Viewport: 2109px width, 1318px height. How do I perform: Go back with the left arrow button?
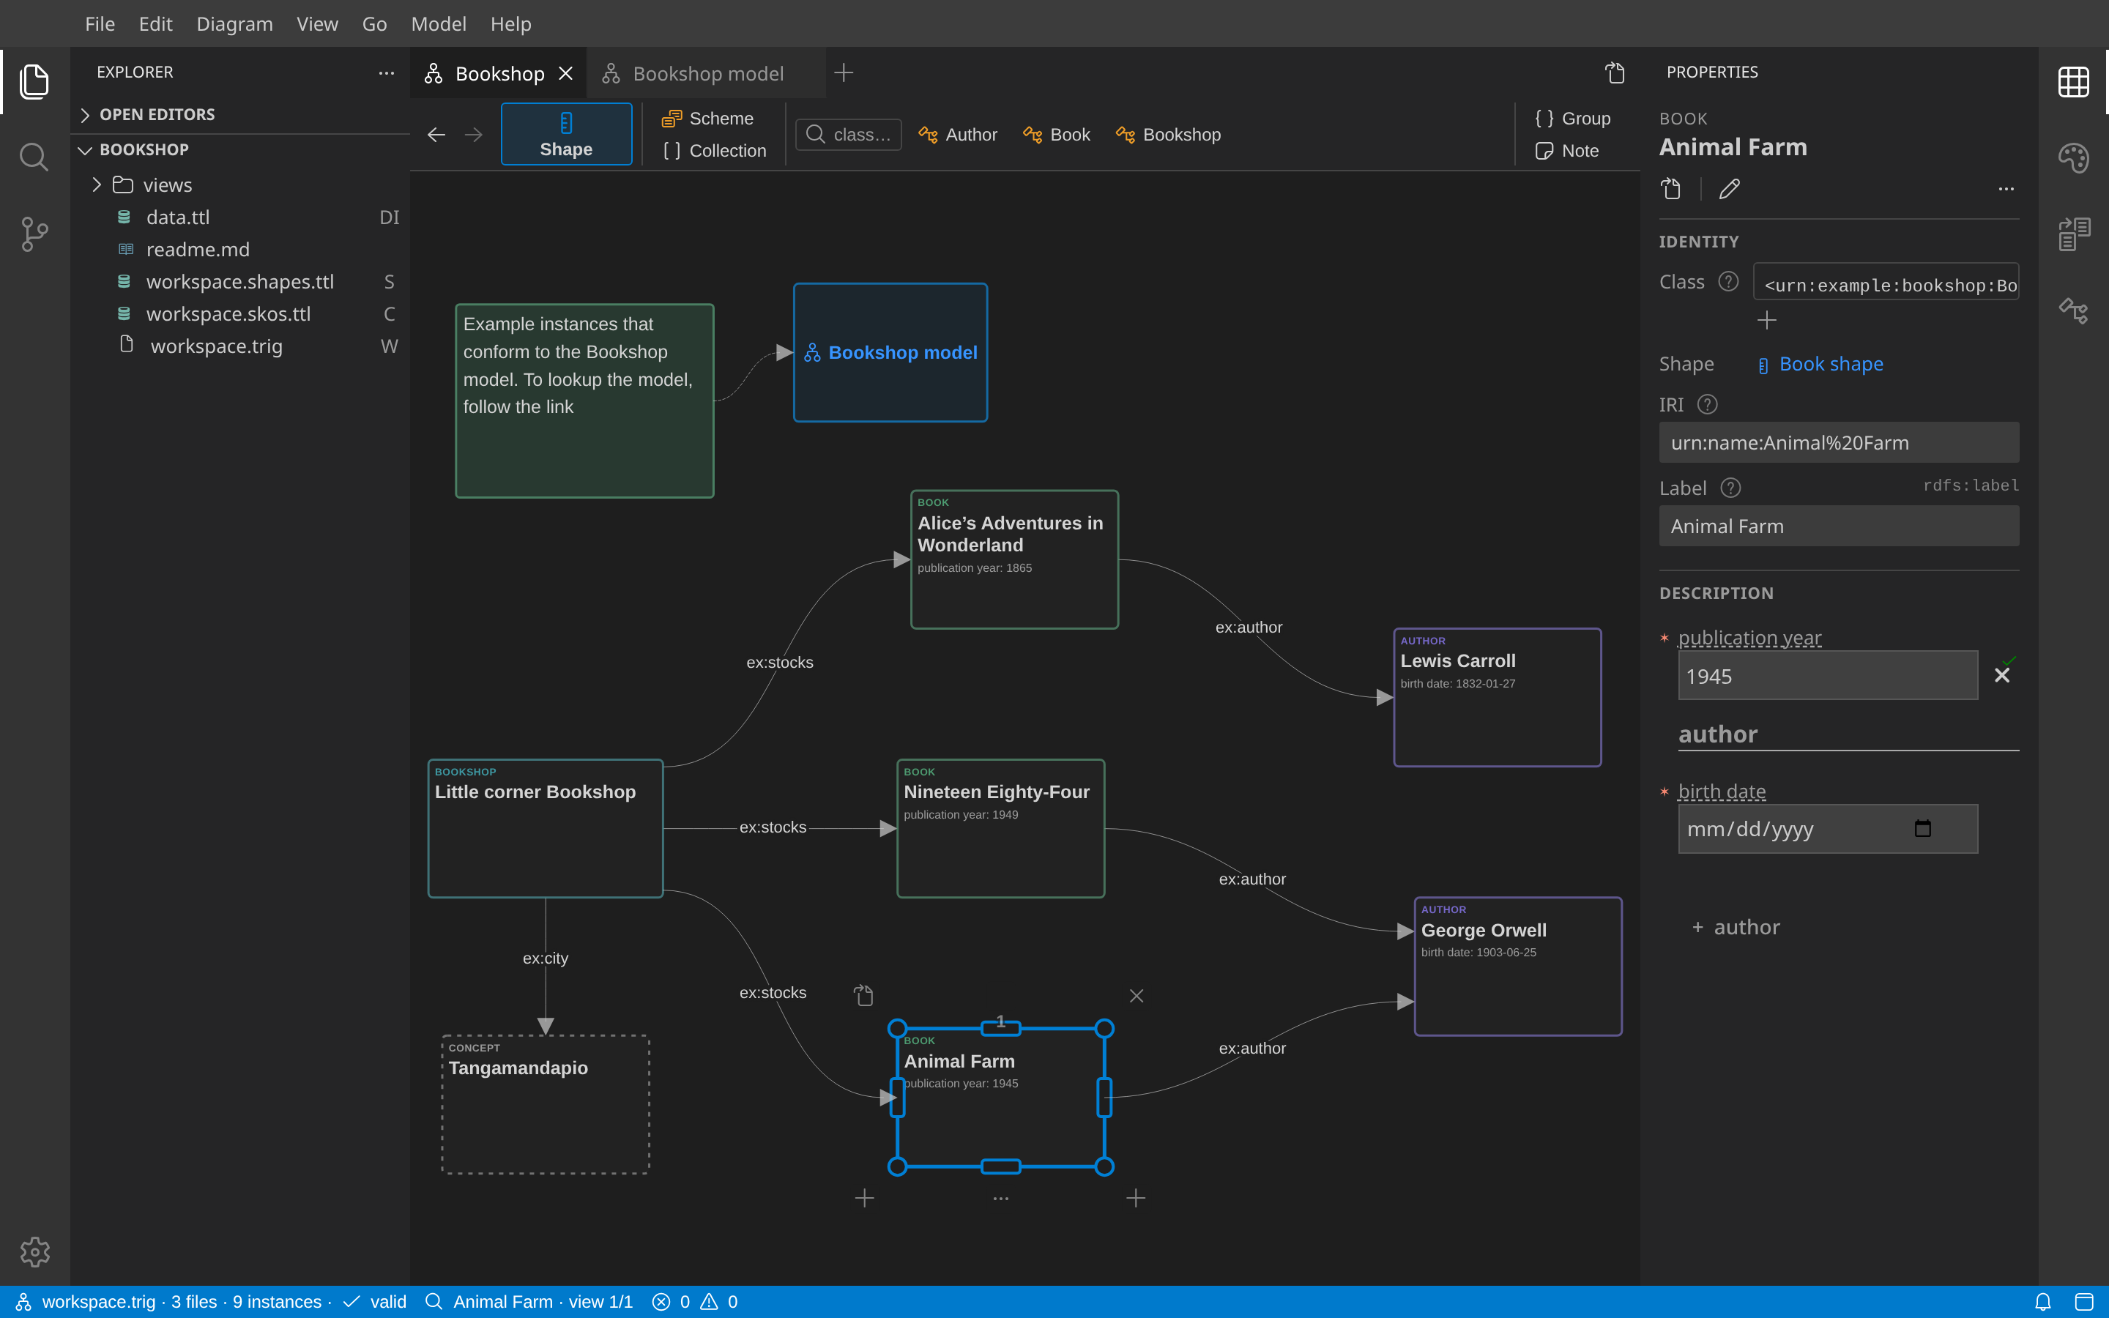point(436,134)
